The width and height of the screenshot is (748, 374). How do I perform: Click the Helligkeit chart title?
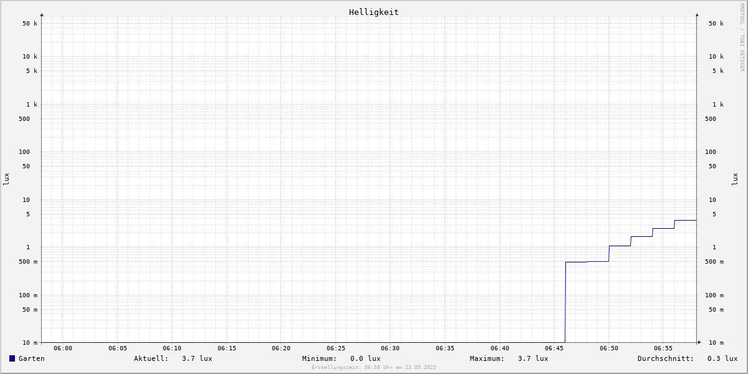point(373,12)
